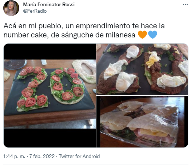This screenshot has width=195, height=166.
Task: Click the 7 feb. 2022 date
Action: (x=42, y=156)
